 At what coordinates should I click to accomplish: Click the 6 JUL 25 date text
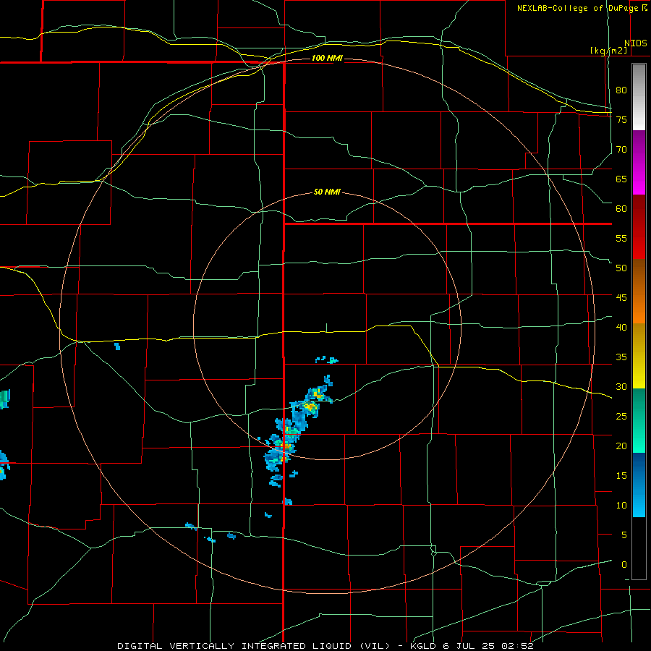(x=470, y=646)
